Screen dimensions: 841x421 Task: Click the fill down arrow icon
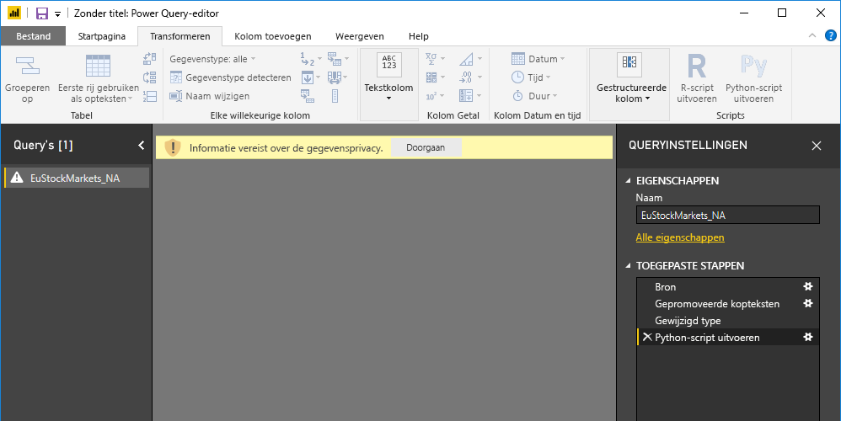coord(308,77)
